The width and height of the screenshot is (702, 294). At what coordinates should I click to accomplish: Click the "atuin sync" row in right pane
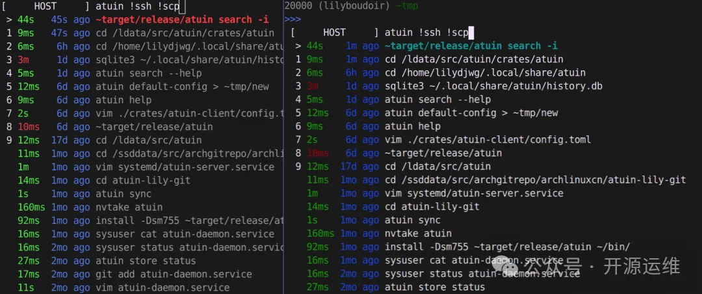413,220
